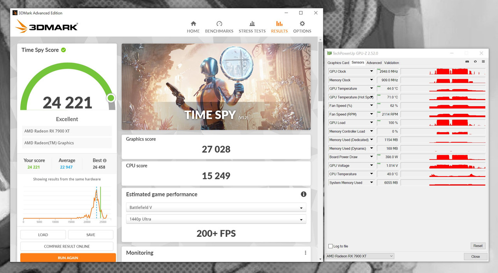Open the GPU-Z hamburger menu
Screen dimensions: 498x273
coord(483,61)
